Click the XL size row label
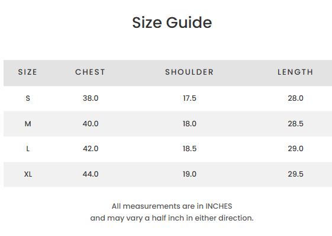This screenshot has width=332, height=236. [28, 174]
